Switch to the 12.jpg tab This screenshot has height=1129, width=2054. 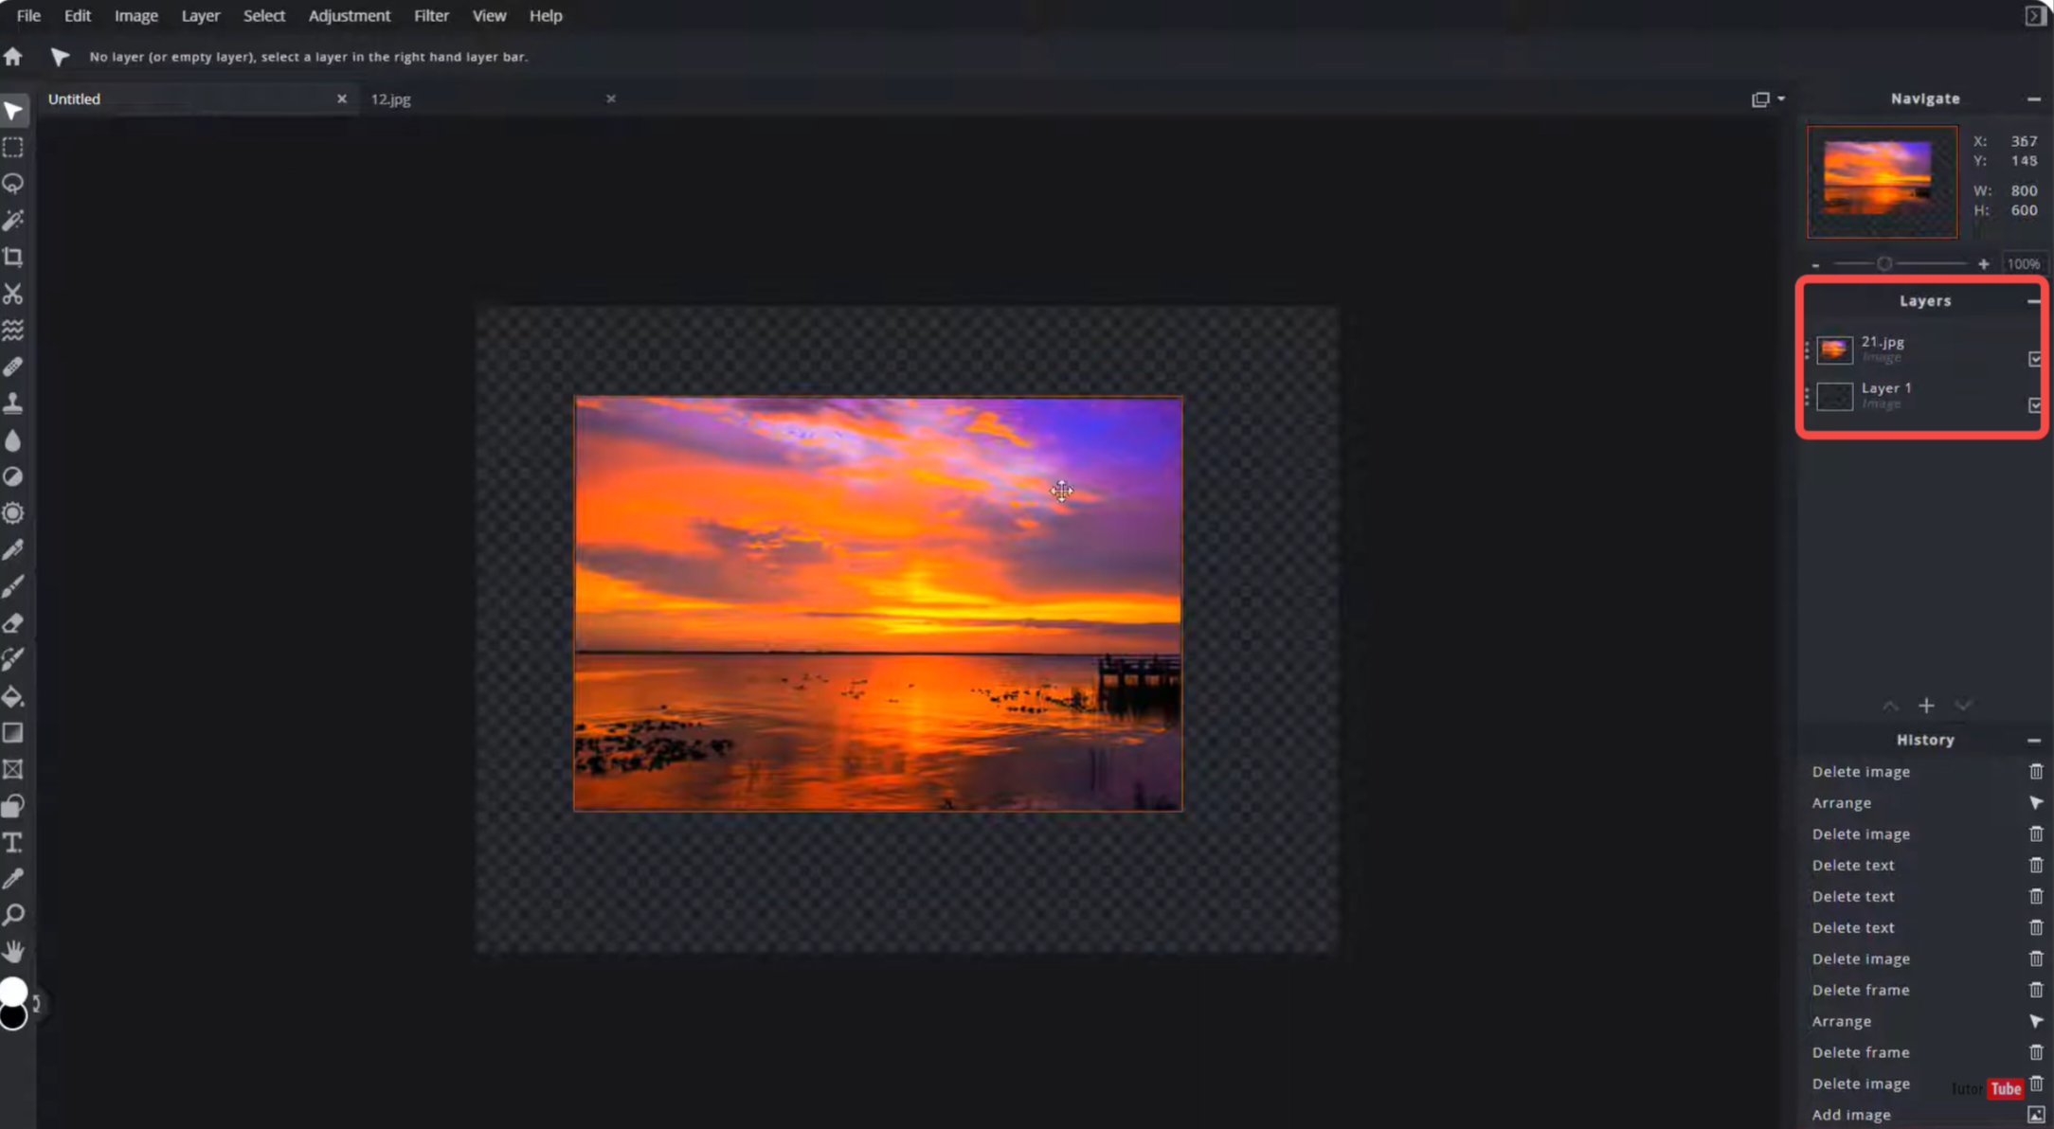click(390, 98)
